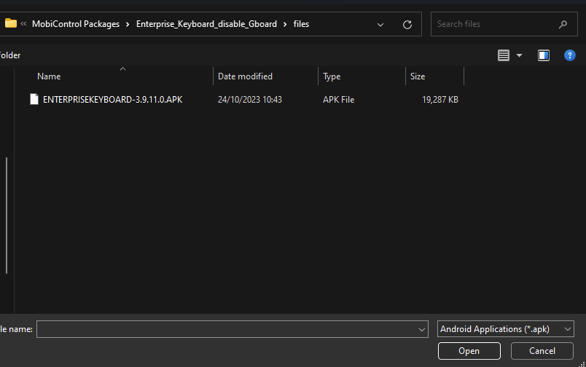Show hidden breadcrumb path chevrons
586x367 pixels.
tap(23, 24)
